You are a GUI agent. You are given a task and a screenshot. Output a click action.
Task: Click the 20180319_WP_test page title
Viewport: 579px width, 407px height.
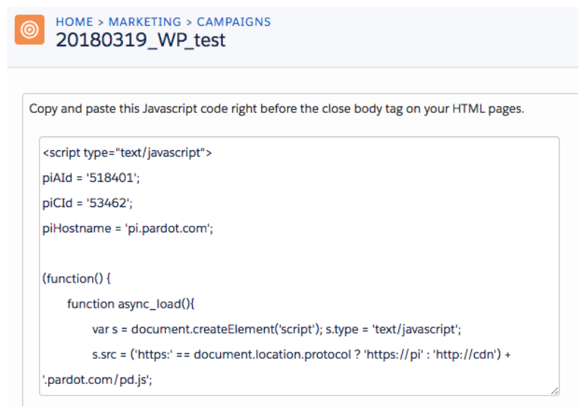click(x=141, y=40)
